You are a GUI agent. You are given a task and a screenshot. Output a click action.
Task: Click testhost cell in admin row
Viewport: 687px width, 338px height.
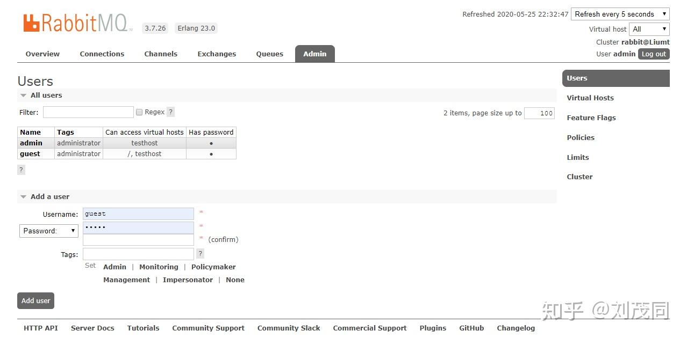pyautogui.click(x=145, y=143)
